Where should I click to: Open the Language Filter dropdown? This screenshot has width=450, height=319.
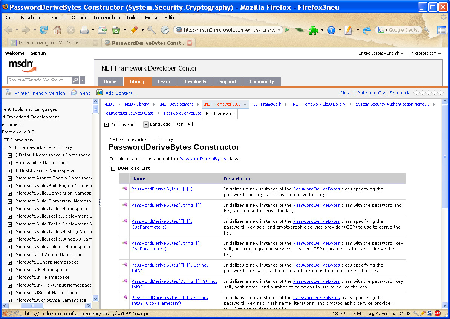pyautogui.click(x=146, y=124)
